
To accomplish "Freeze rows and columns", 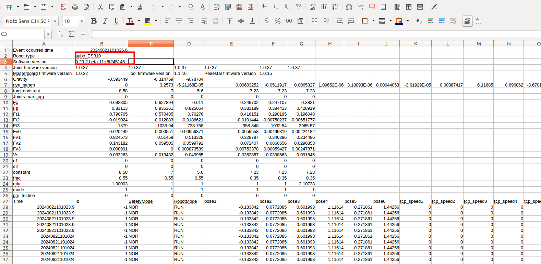I will pyautogui.click(x=409, y=7).
